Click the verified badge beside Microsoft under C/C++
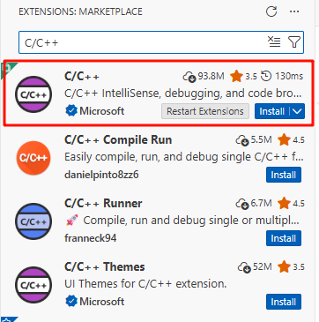Viewport: 319px width, 322px height. pyautogui.click(x=71, y=111)
